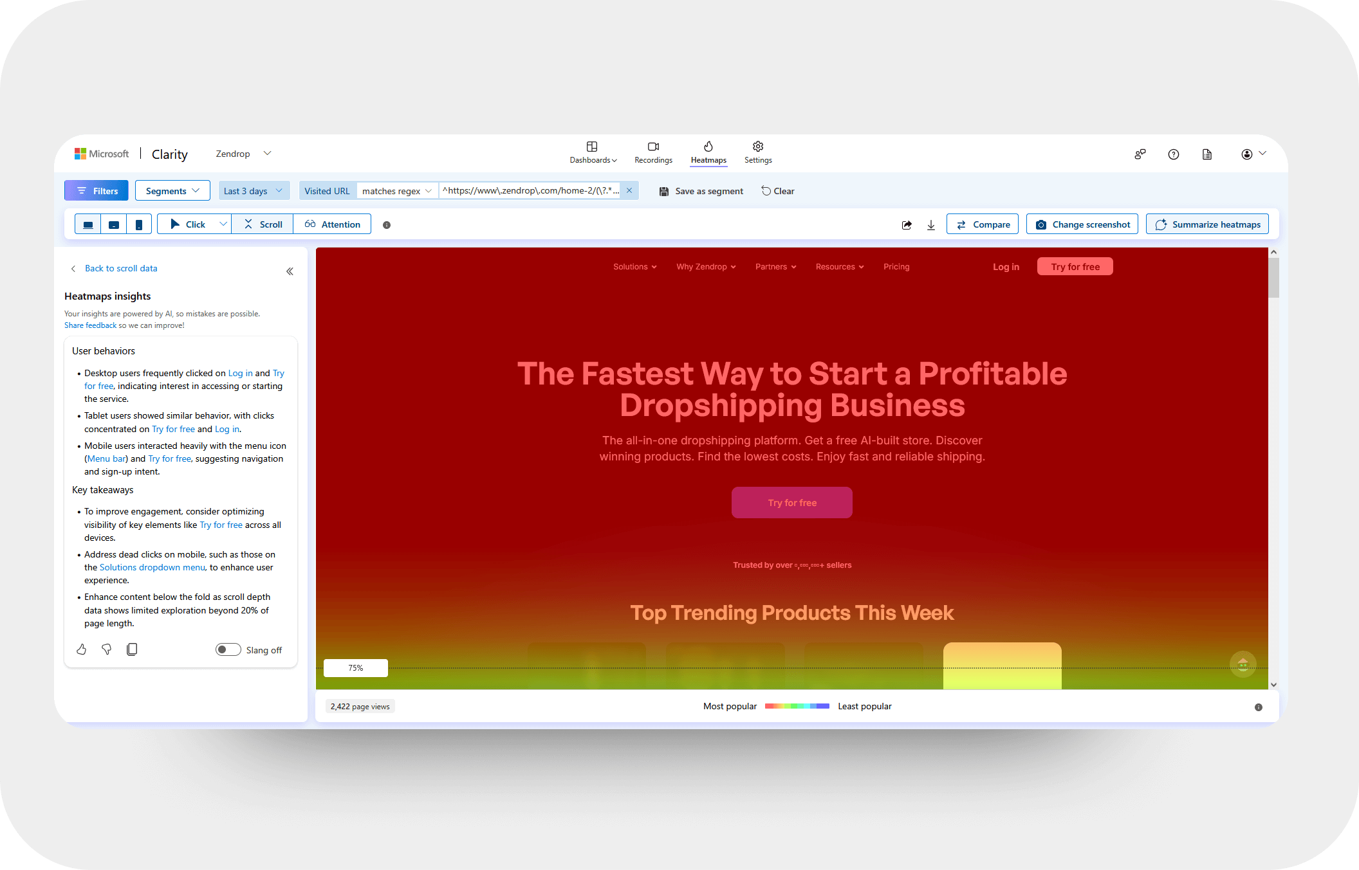Open the Dashboards menu
Screen dimensions: 1359x870
pos(593,153)
